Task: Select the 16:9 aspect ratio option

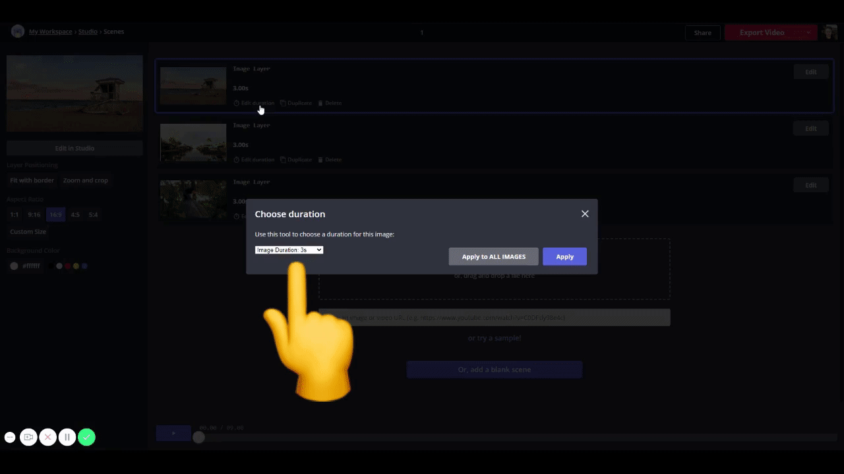Action: pos(55,214)
